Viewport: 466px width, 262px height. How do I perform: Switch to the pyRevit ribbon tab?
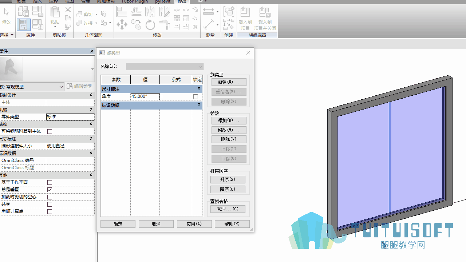pyautogui.click(x=163, y=1)
